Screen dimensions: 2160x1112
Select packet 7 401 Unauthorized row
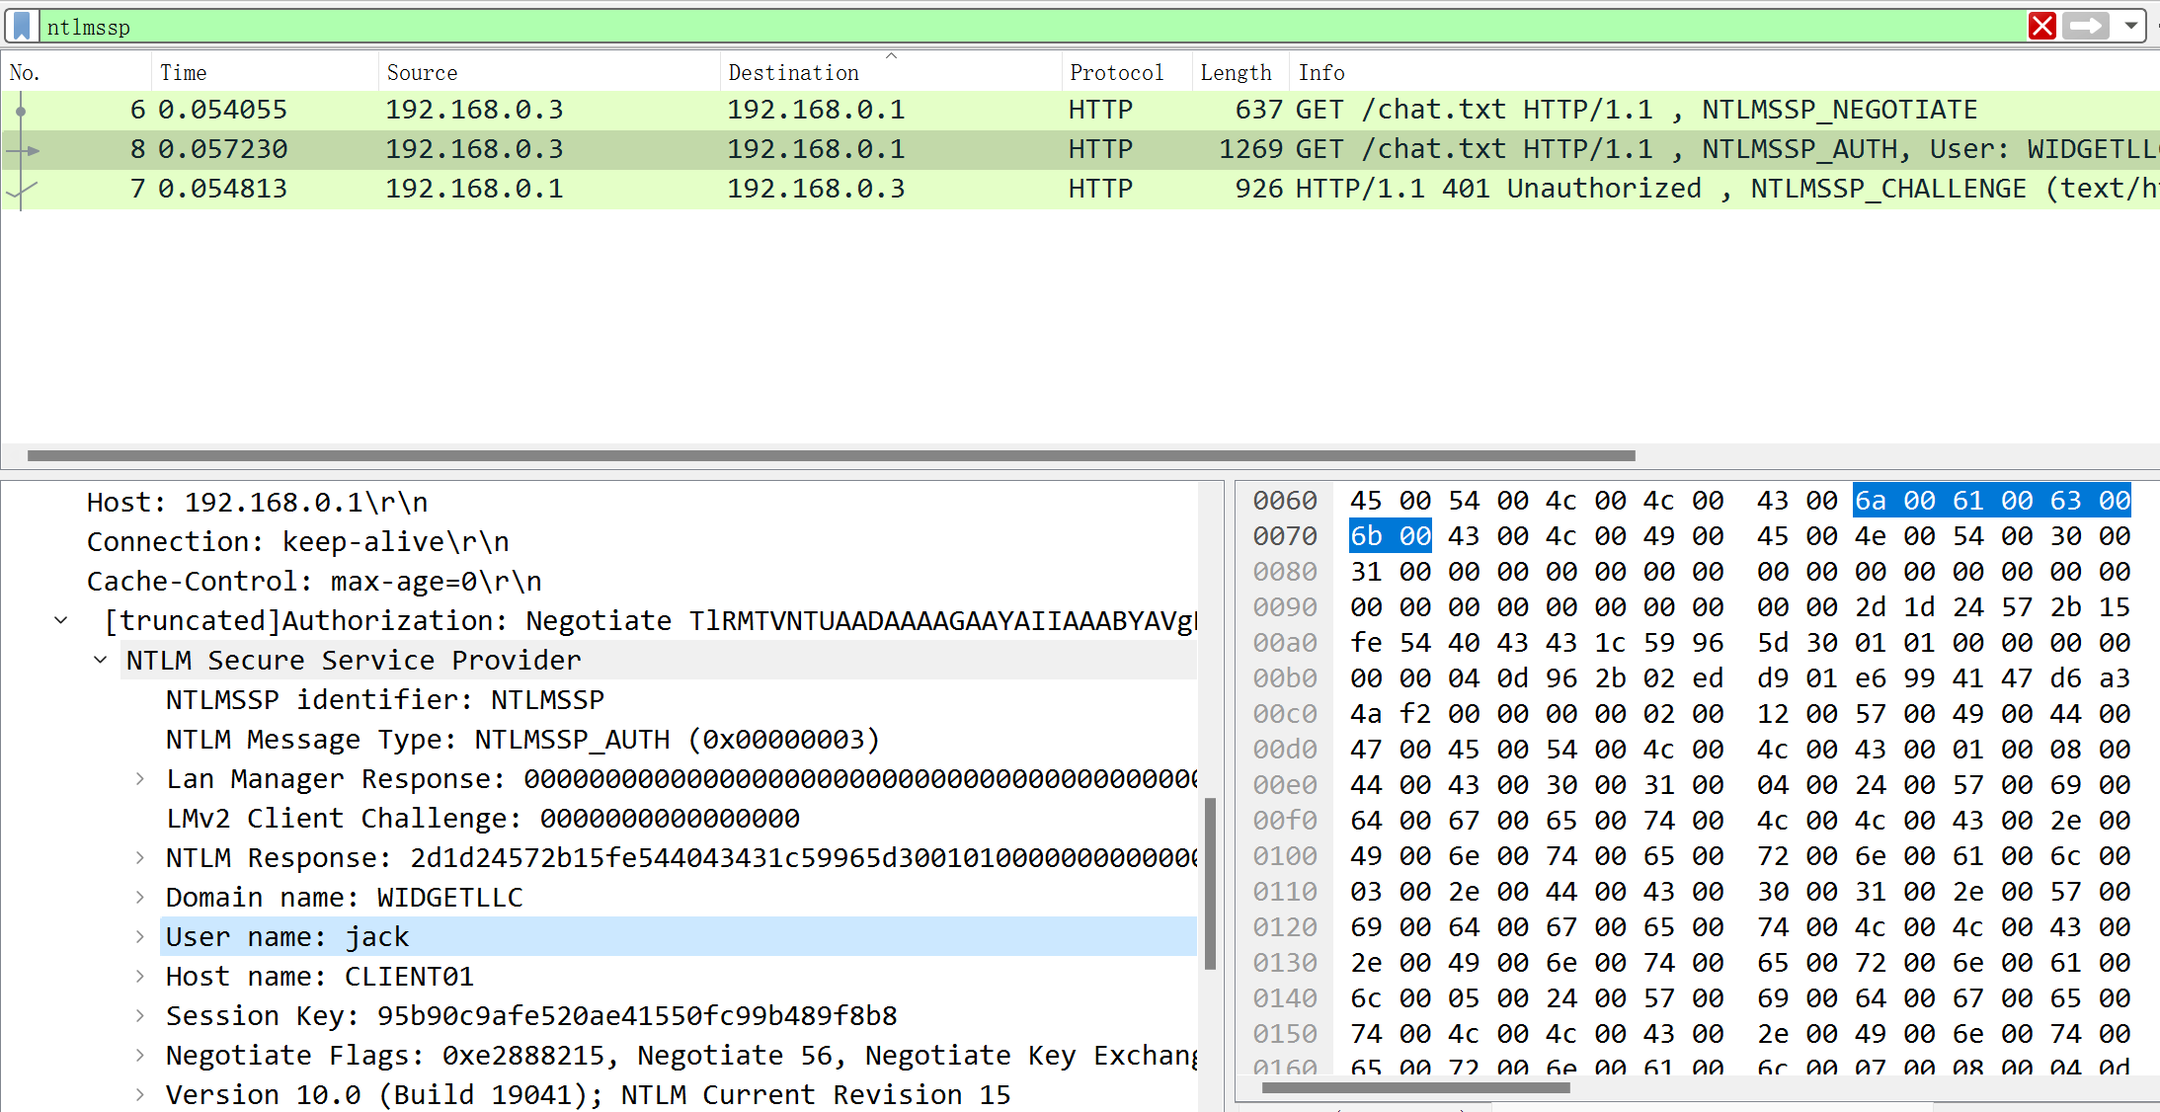1080,189
